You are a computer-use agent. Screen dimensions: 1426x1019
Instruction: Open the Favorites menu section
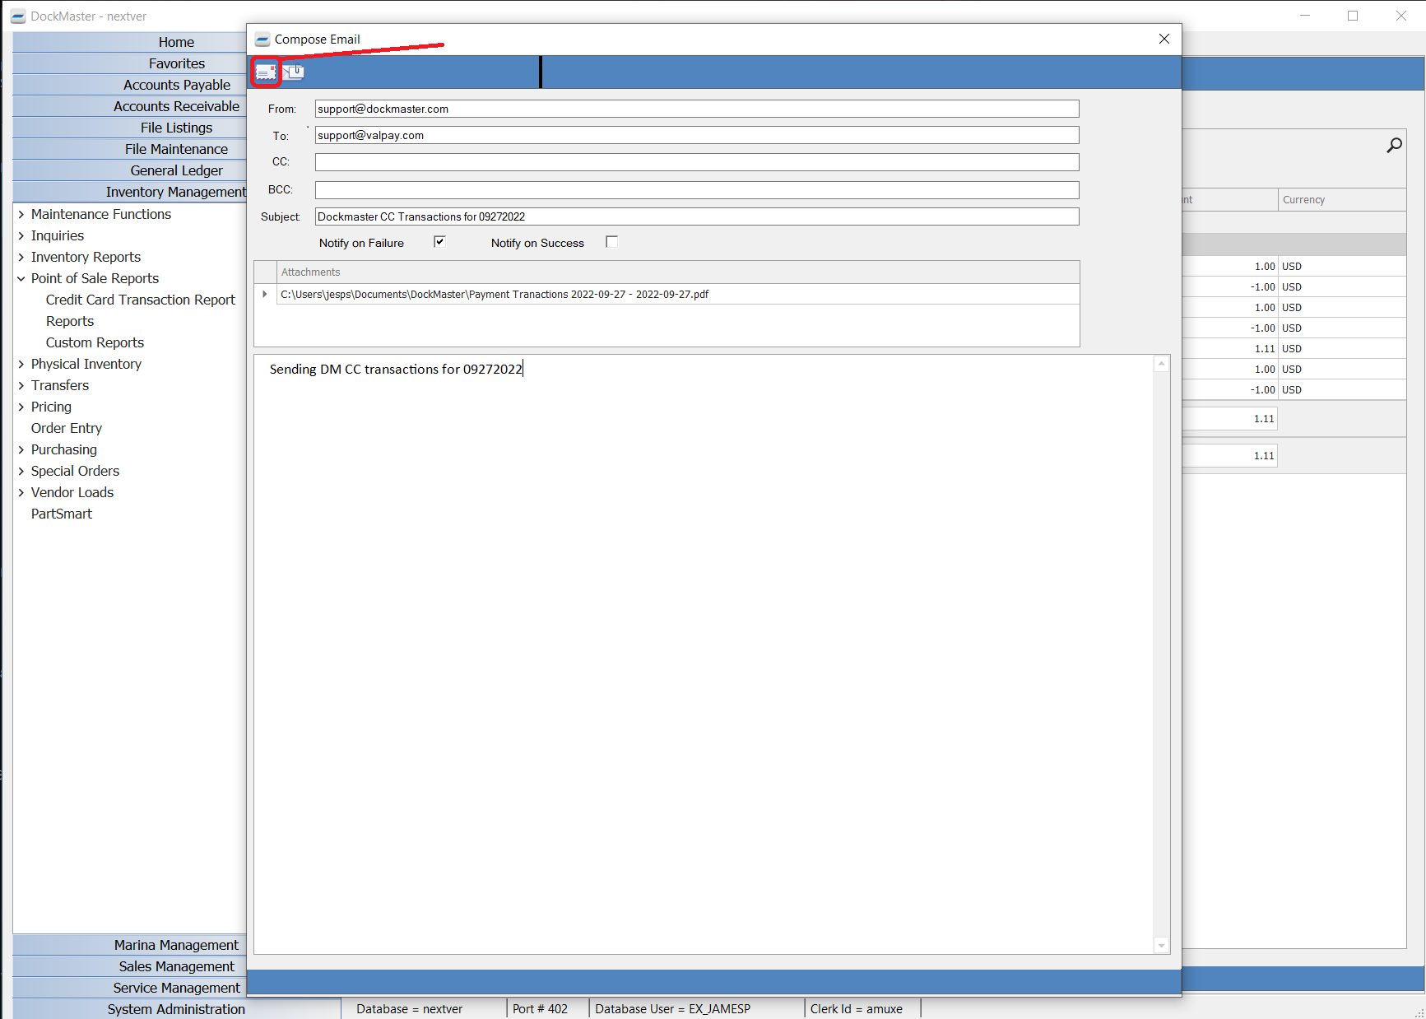(x=130, y=63)
